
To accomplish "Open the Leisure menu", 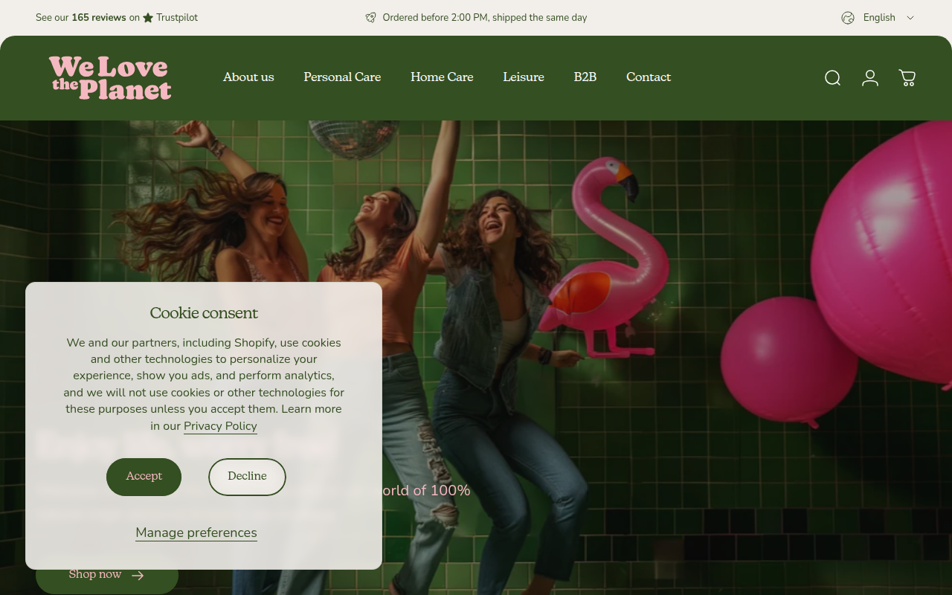I will pyautogui.click(x=524, y=77).
